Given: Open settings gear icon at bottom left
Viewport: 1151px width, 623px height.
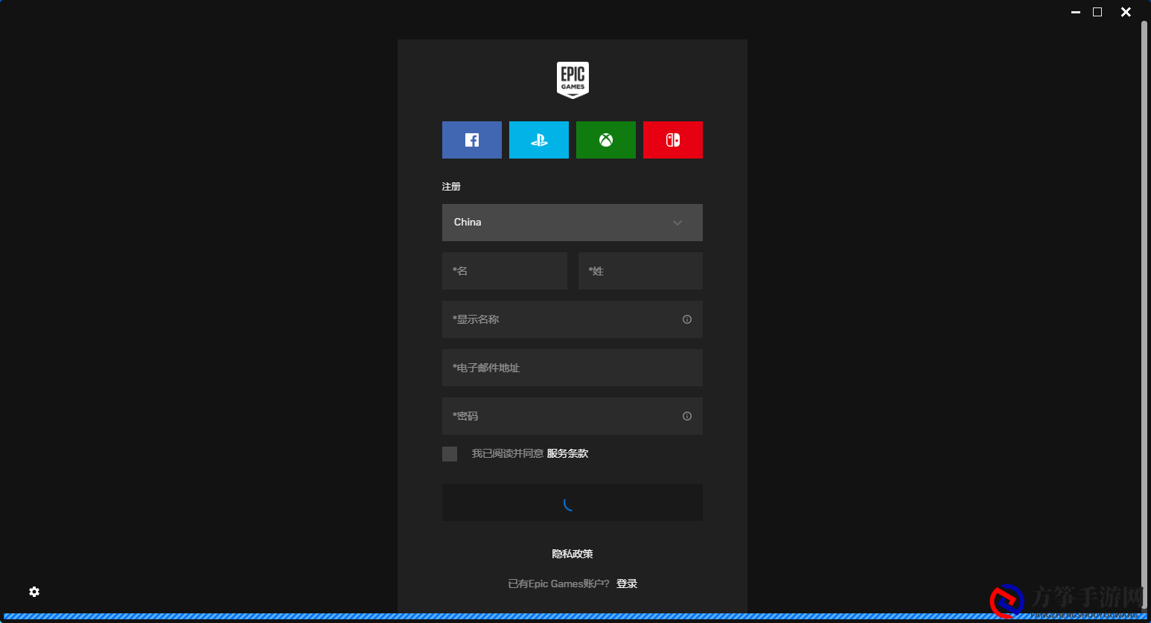Looking at the screenshot, I should [34, 592].
